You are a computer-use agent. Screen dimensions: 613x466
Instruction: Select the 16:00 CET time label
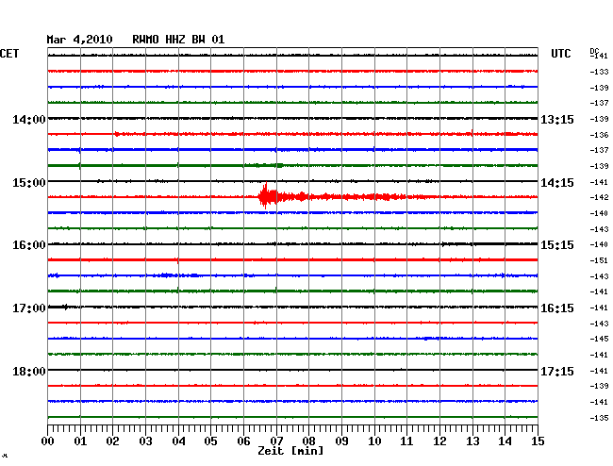point(29,245)
